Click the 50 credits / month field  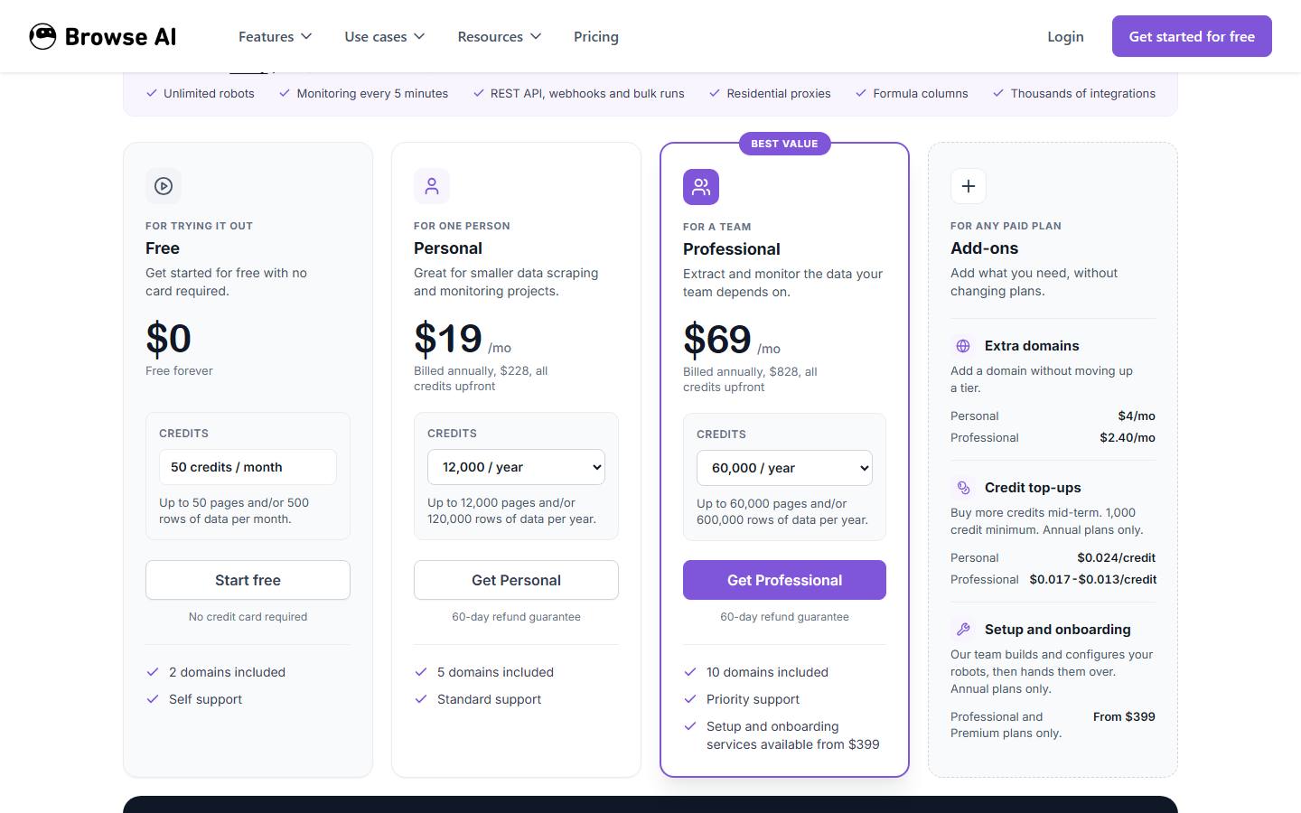point(248,467)
